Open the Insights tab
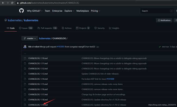This screenshot has height=107, width=177. click(114, 28)
